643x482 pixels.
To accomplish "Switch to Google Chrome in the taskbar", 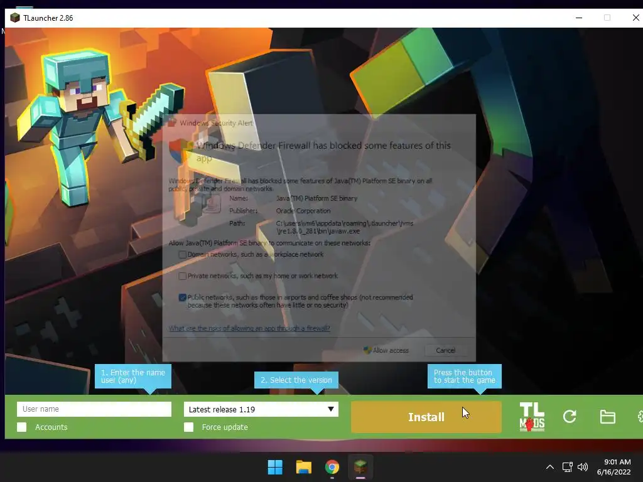I will click(x=332, y=467).
